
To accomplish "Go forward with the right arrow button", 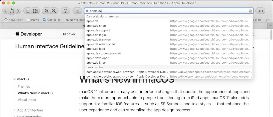I will (x=18, y=11).
